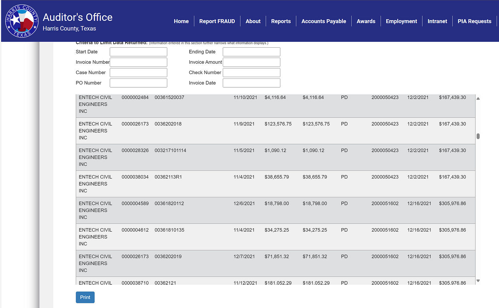Select invoice number 00361520037
Image resolution: width=499 pixels, height=308 pixels.
[x=169, y=97]
